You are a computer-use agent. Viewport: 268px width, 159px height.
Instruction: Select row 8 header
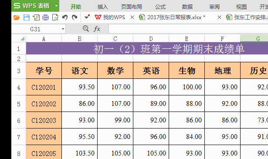coord(19,152)
